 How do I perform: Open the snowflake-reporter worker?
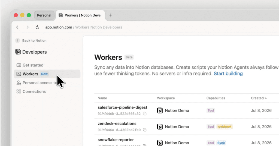point(116,139)
